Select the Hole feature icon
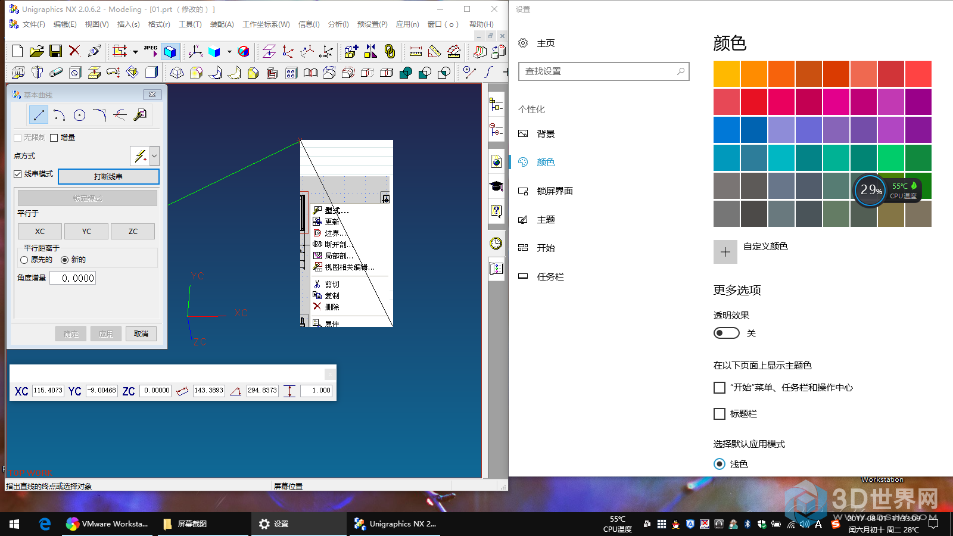Viewport: 953px width, 536px height. pos(75,73)
